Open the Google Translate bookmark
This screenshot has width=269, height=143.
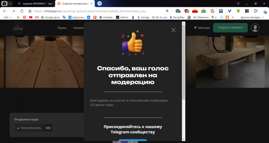pyautogui.click(x=64, y=17)
